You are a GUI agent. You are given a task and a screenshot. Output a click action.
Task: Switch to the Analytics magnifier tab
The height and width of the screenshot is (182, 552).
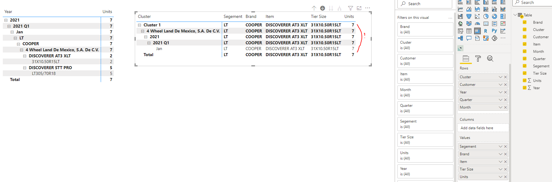click(490, 59)
